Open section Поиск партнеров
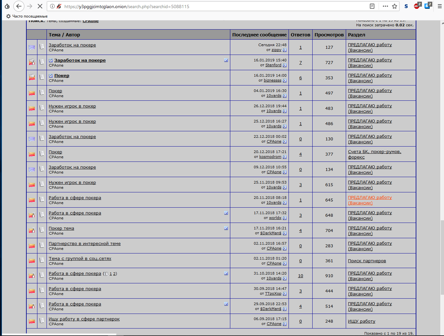The width and height of the screenshot is (444, 336). (x=367, y=261)
